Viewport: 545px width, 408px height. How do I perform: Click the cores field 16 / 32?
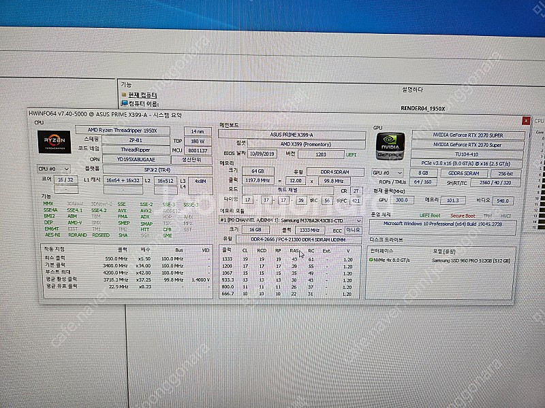[66, 180]
